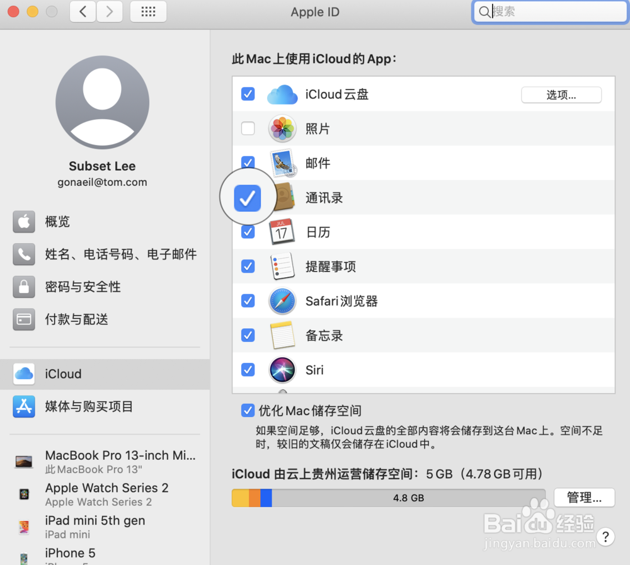Click the gonaeil@tom.com email text

[102, 182]
